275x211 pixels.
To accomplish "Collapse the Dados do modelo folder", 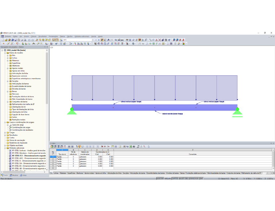I will tap(5, 53).
